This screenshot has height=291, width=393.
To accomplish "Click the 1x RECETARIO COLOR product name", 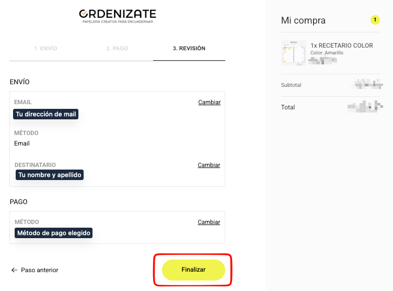I will tap(341, 46).
